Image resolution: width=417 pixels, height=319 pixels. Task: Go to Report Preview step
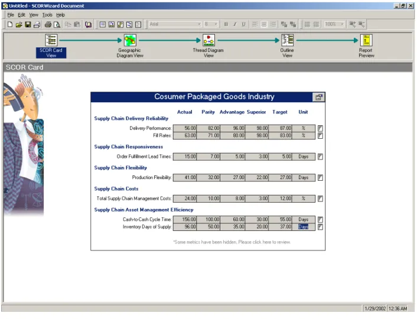click(x=366, y=46)
